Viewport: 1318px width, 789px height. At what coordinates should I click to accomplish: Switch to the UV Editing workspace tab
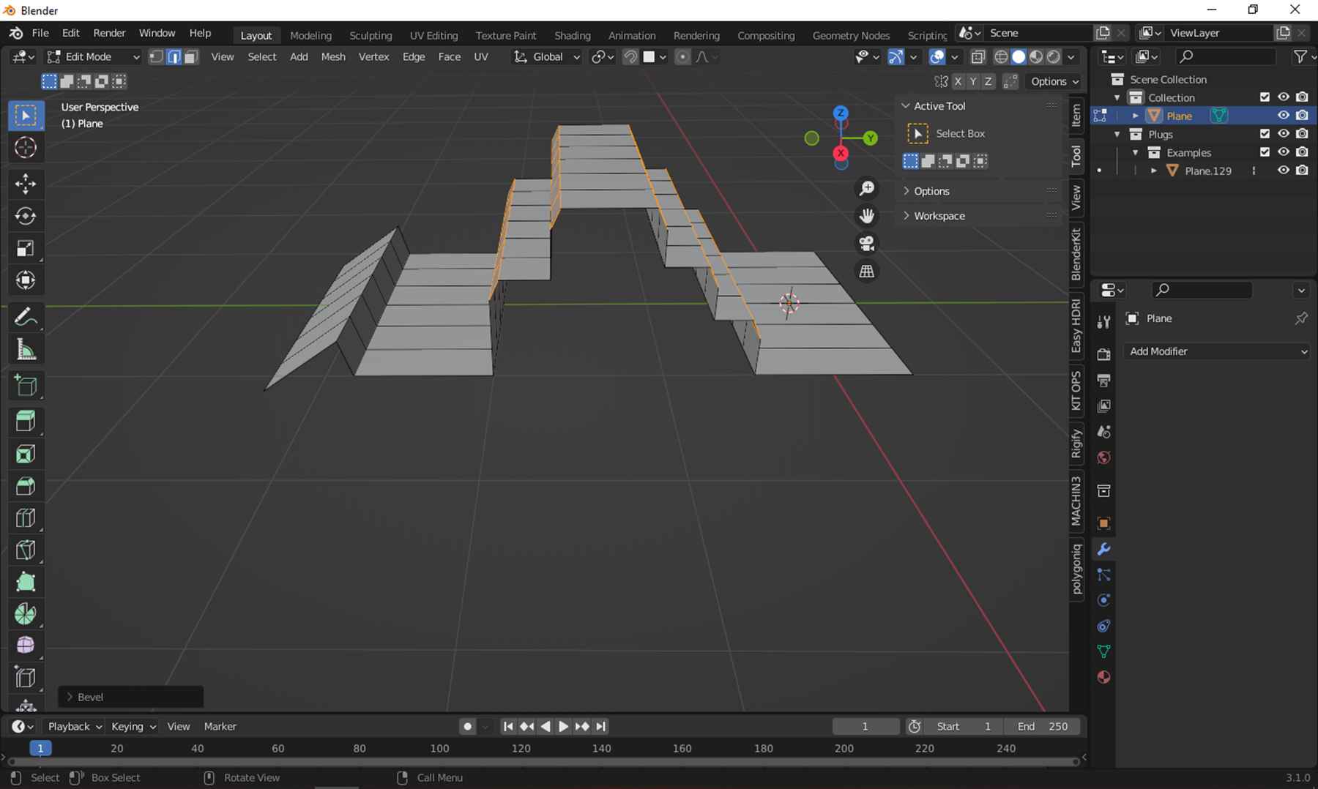tap(433, 35)
